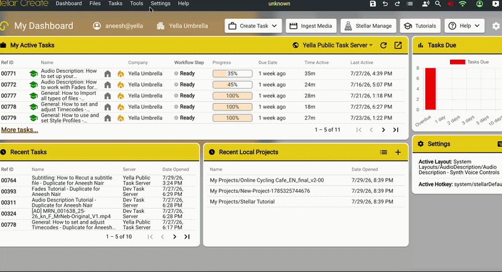Screen dimensions: 502x272
Task: Click graduation cap icon for task 00778
Action: pos(33,107)
